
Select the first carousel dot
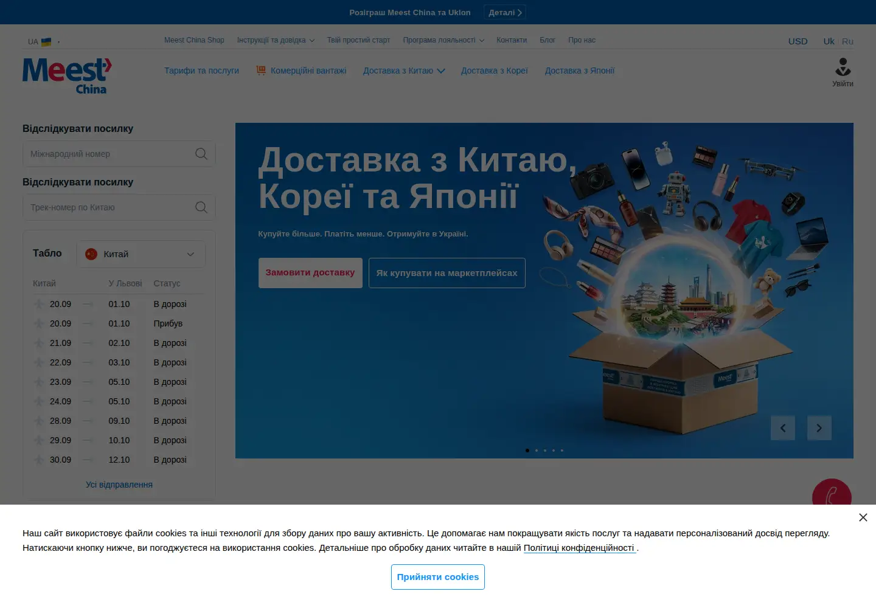click(527, 451)
